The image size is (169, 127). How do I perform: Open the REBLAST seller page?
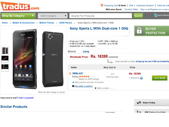(x=77, y=73)
